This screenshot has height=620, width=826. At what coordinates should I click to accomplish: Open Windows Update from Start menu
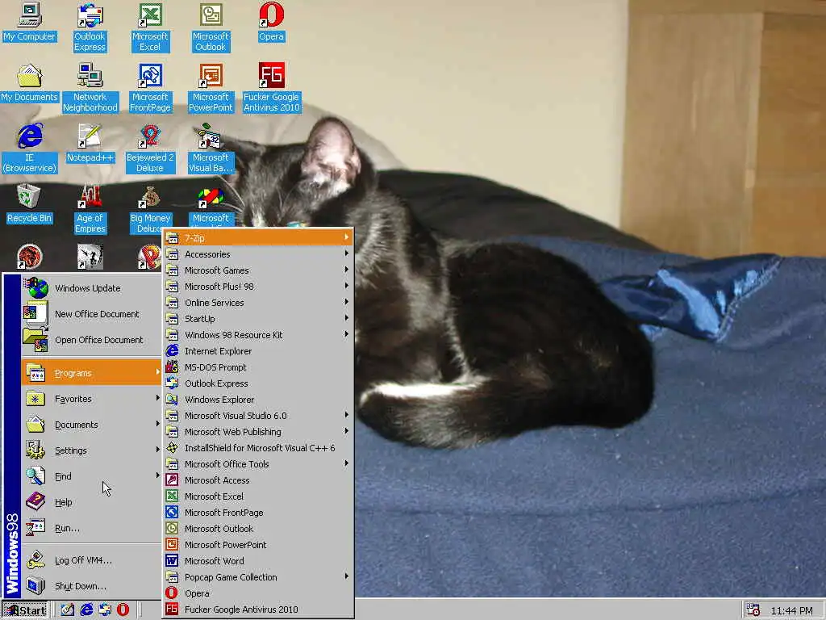click(91, 288)
